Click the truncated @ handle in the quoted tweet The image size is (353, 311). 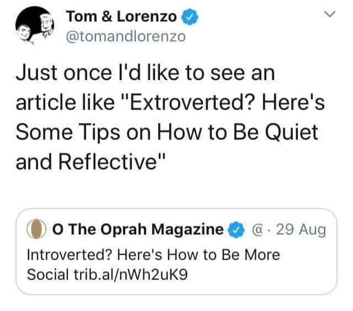(x=258, y=230)
